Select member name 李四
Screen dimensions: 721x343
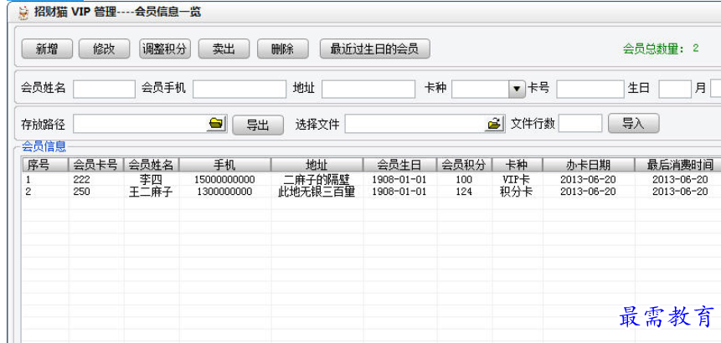tap(151, 180)
